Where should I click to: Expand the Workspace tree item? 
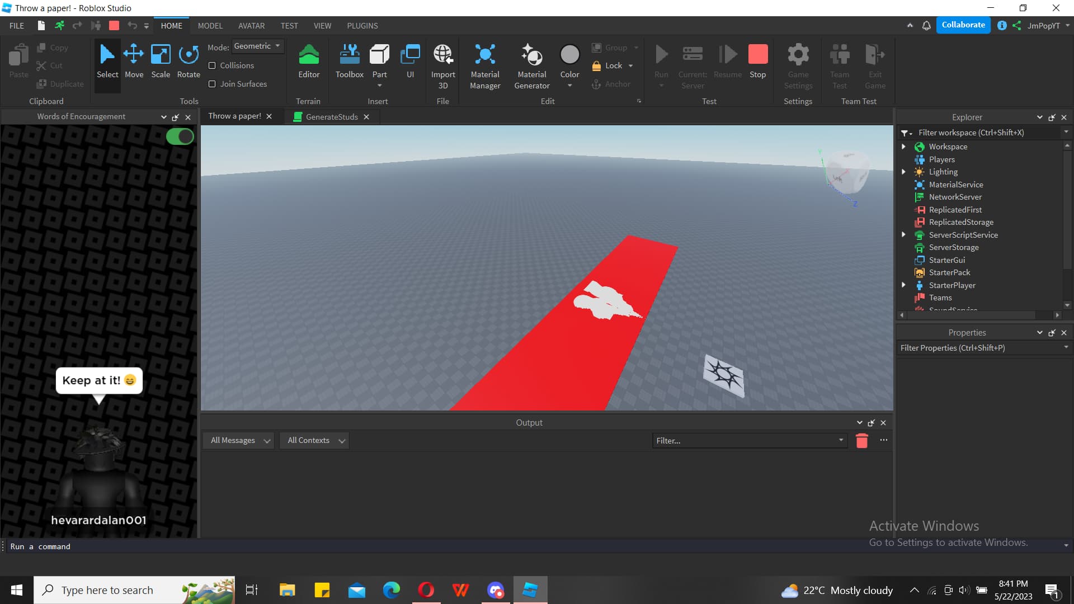coord(904,147)
